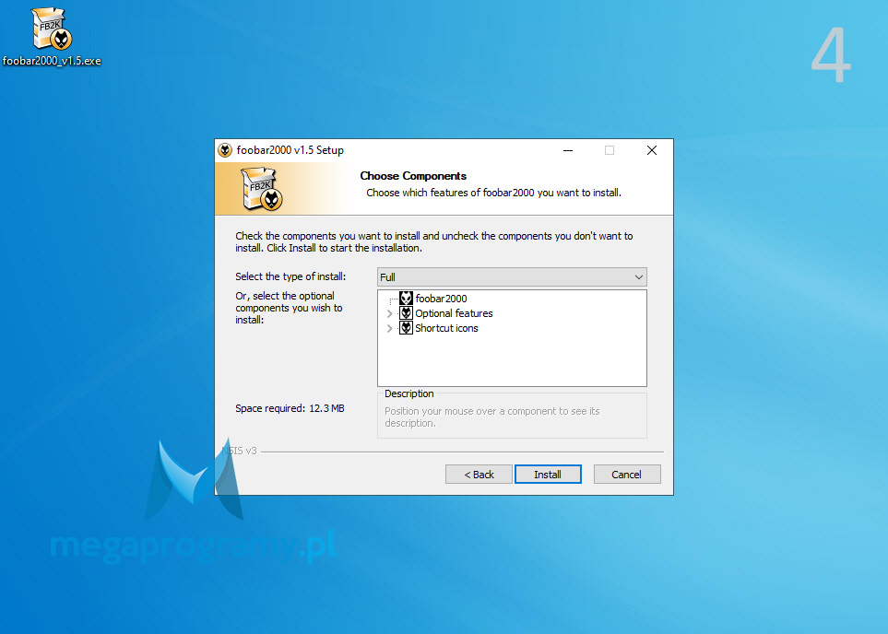Click the FB2K box logo in the installer header

pyautogui.click(x=262, y=189)
